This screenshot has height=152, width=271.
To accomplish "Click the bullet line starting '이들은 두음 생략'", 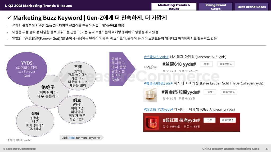I will pos(85,32).
